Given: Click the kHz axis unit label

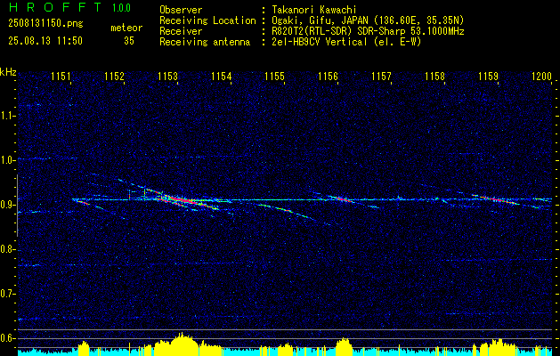Looking at the screenshot, I should tap(8, 72).
